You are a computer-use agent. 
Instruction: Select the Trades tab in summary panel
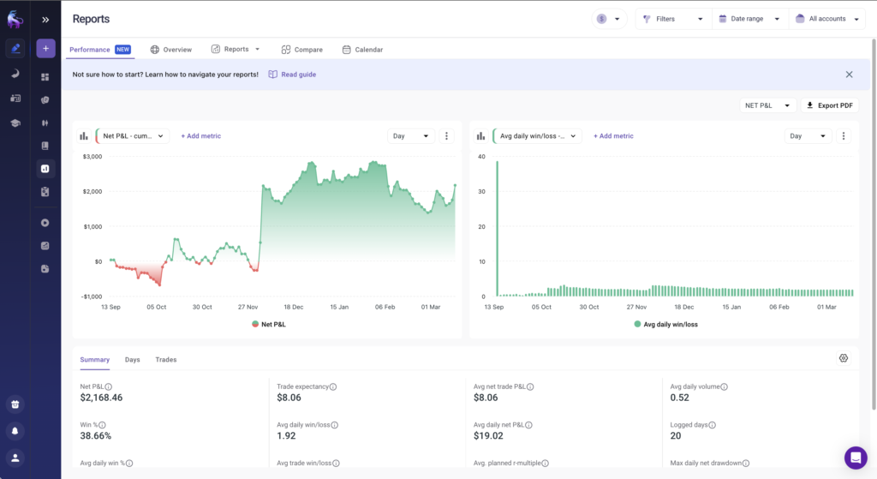tap(166, 360)
